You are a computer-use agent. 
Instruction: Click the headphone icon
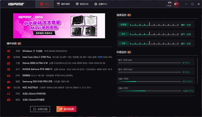[8, 93]
